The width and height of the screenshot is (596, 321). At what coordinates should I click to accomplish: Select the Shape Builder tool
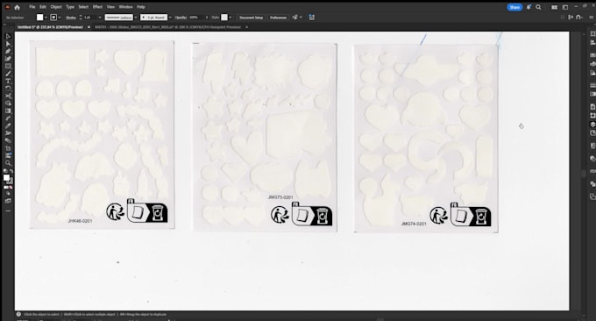[8, 103]
